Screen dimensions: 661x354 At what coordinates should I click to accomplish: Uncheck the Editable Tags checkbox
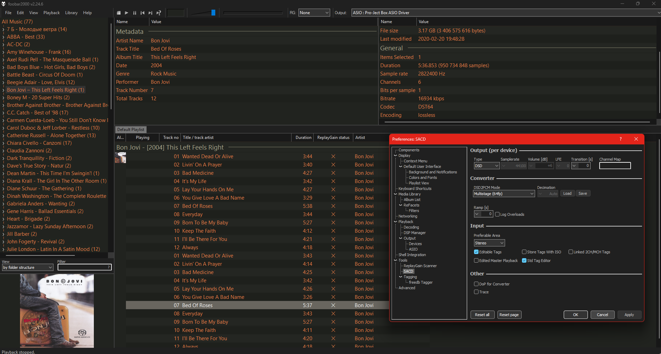click(476, 252)
